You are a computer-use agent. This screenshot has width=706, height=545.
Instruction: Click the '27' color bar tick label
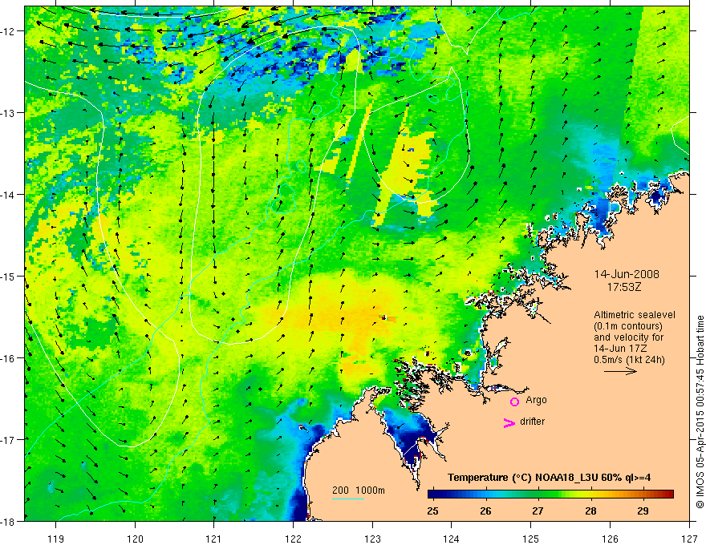(538, 511)
